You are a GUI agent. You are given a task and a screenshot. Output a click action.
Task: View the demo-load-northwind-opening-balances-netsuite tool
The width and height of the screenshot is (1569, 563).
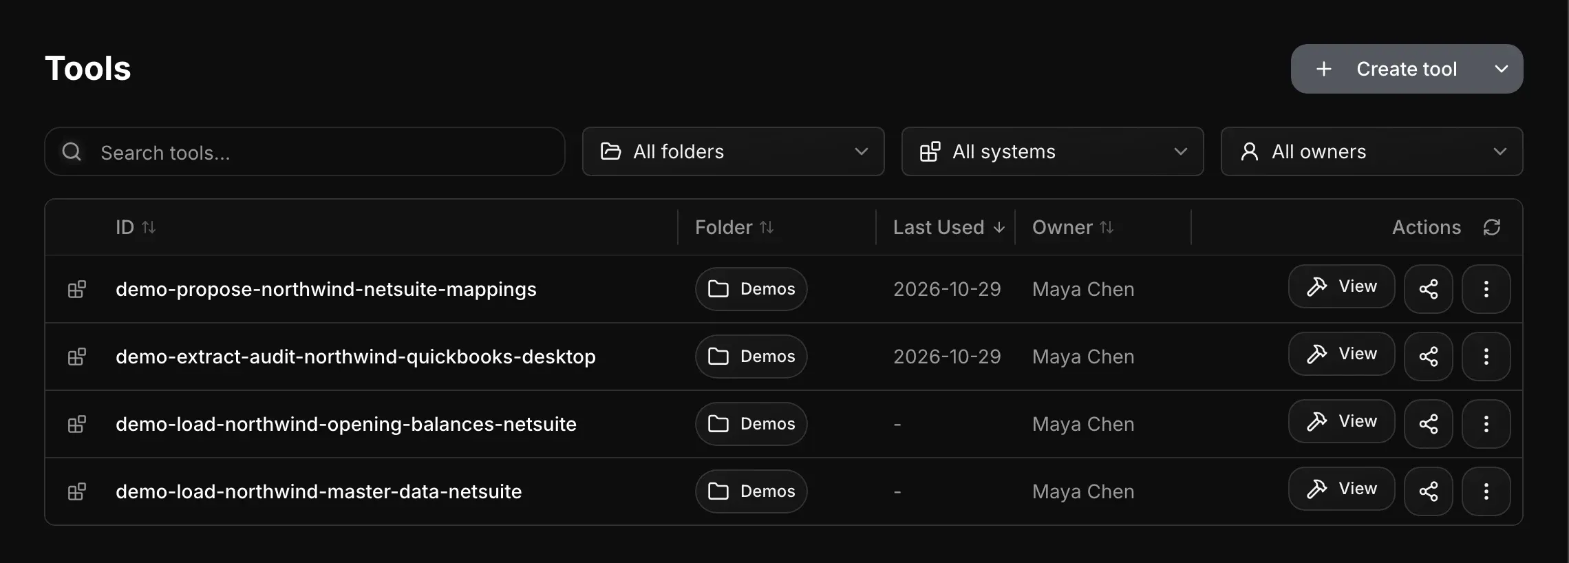click(x=1342, y=421)
